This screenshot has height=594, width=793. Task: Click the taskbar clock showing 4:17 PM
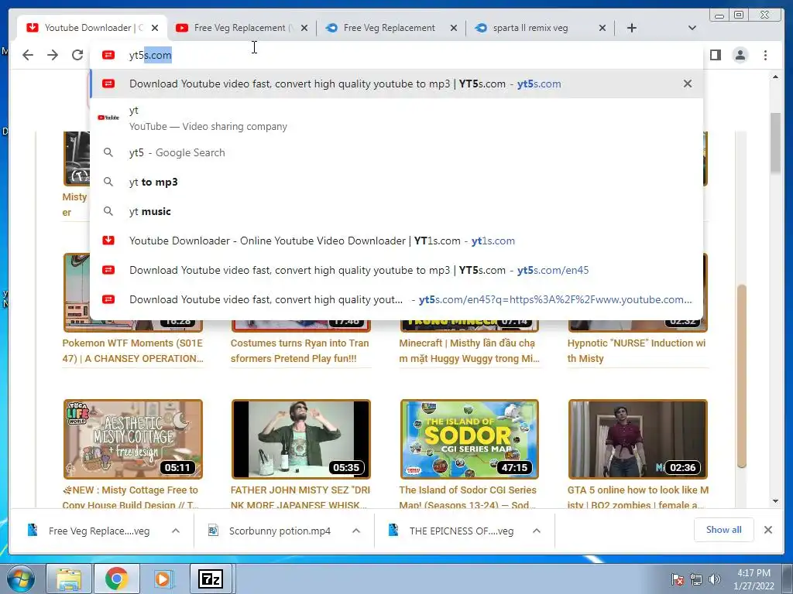tap(754, 579)
